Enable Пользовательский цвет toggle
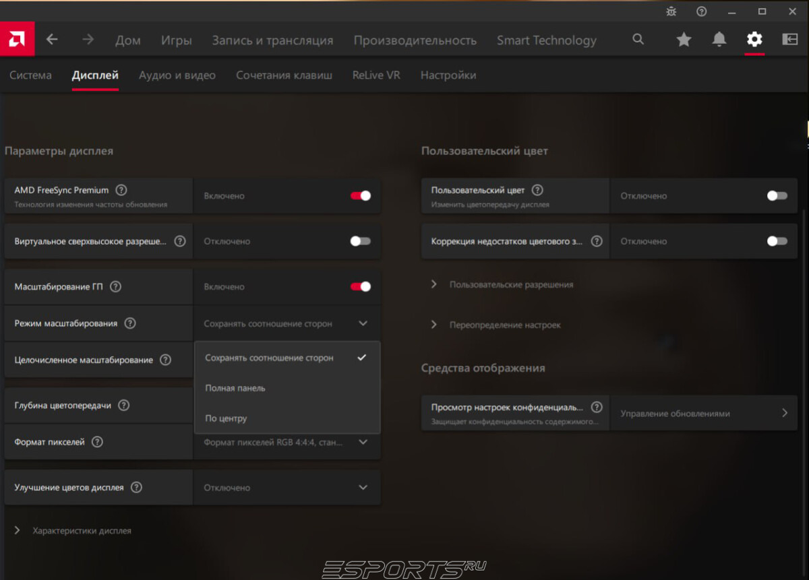This screenshot has width=809, height=580. (777, 195)
